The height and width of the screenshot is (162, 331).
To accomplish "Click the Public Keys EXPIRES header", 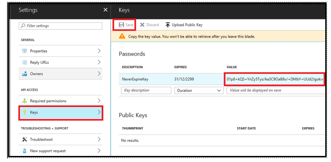I will pyautogui.click(x=308, y=128).
